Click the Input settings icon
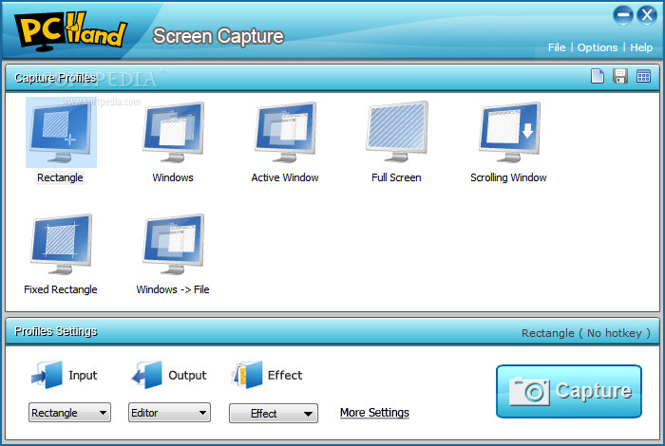 click(47, 375)
